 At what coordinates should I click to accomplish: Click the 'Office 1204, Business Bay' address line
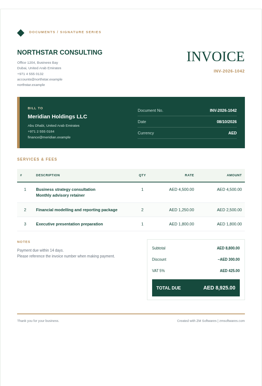click(x=37, y=63)
